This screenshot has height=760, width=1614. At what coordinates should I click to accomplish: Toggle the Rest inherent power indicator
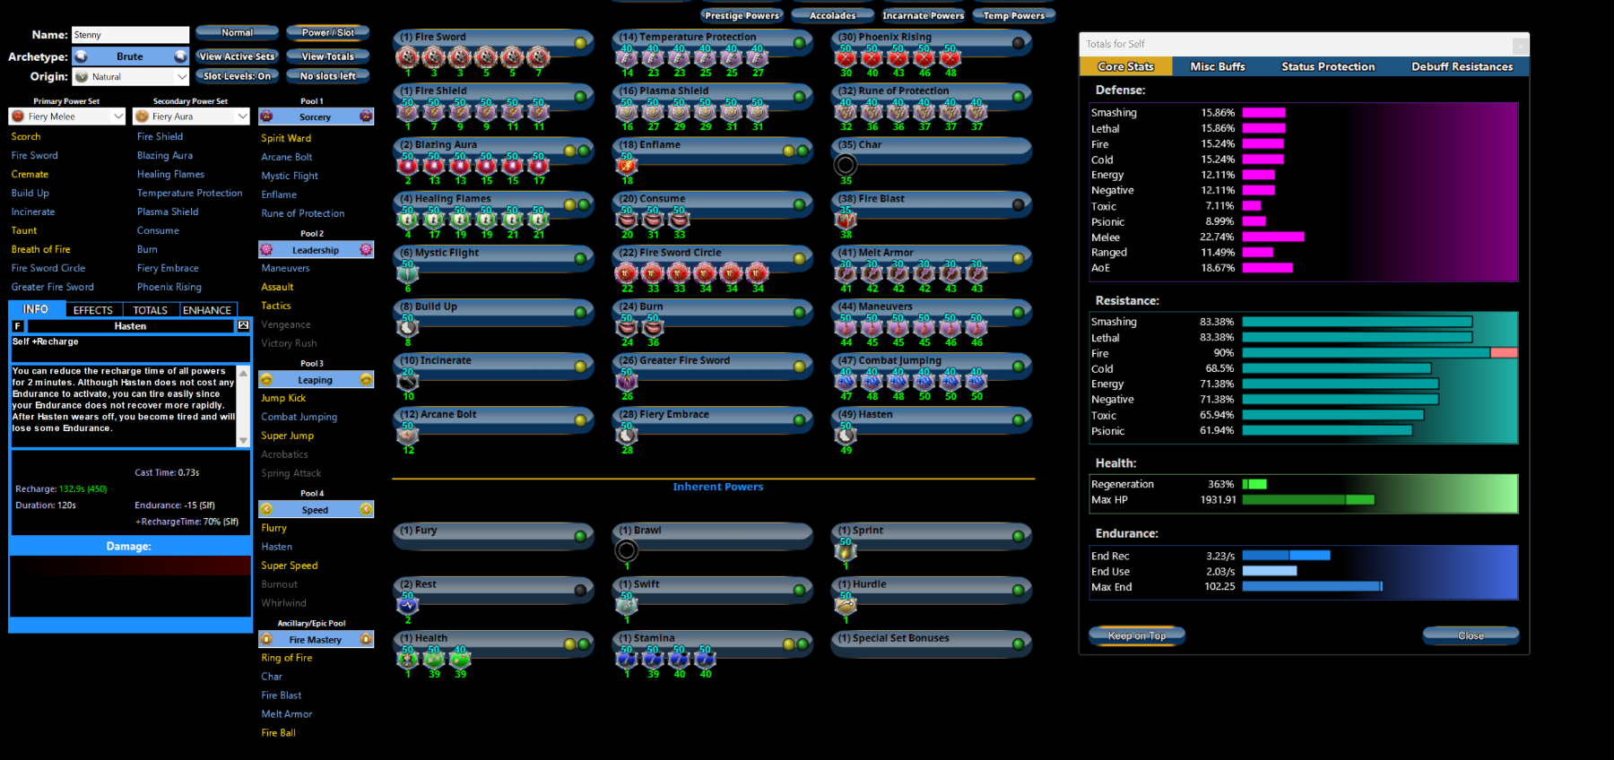(581, 590)
